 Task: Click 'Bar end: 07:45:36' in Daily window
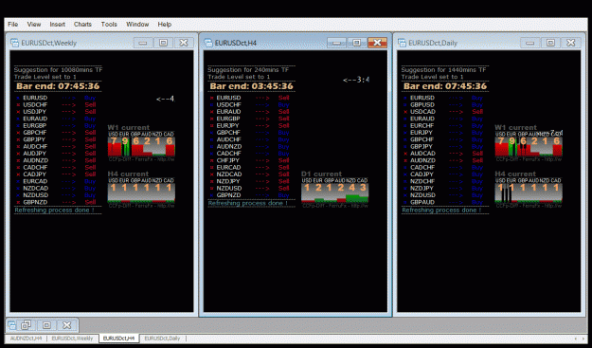[445, 86]
